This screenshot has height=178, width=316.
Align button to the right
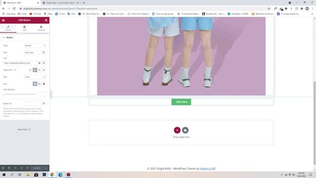[x=39, y=70]
